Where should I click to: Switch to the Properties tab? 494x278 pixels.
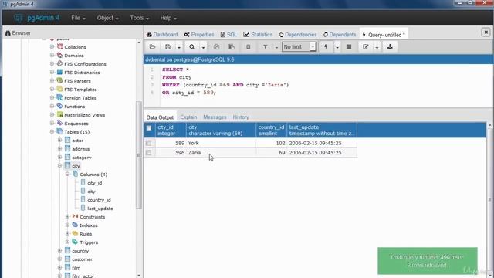199,35
